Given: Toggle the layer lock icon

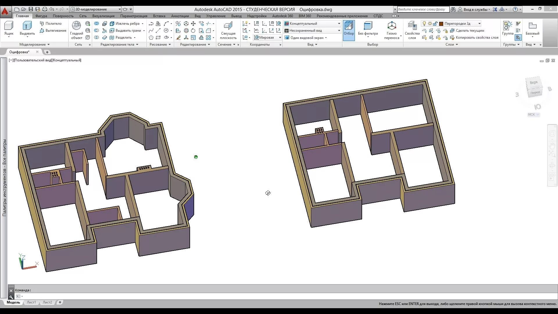Looking at the screenshot, I should click(435, 24).
